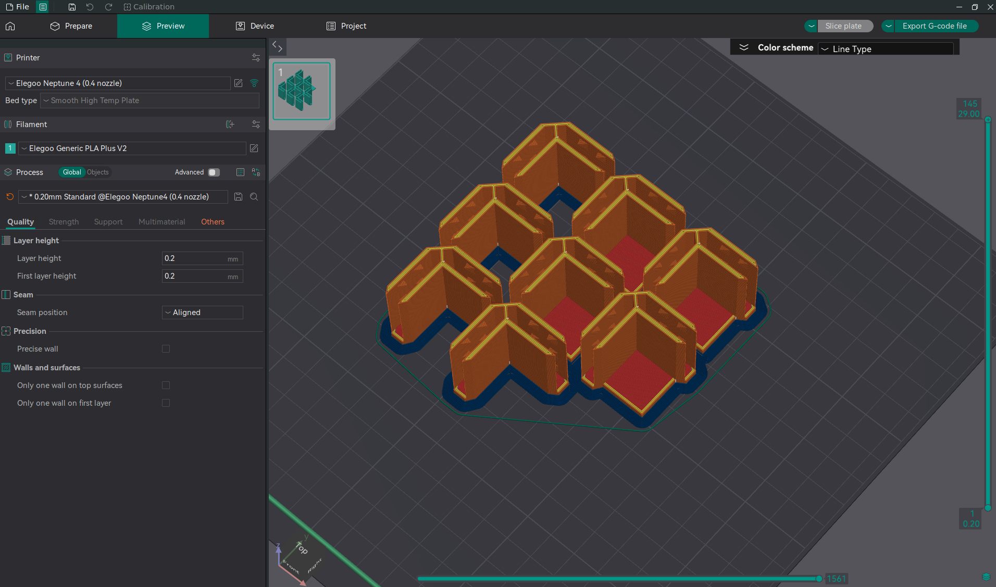Toggle the Advanced mode switch

[x=214, y=172]
